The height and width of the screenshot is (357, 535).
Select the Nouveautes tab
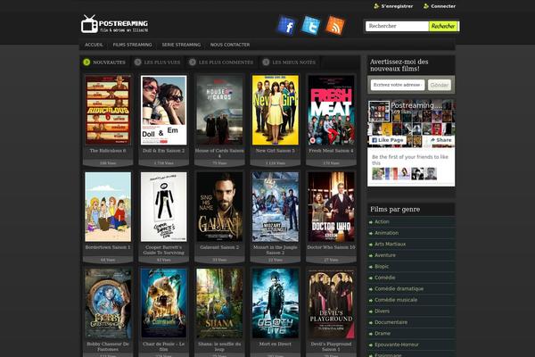104,62
